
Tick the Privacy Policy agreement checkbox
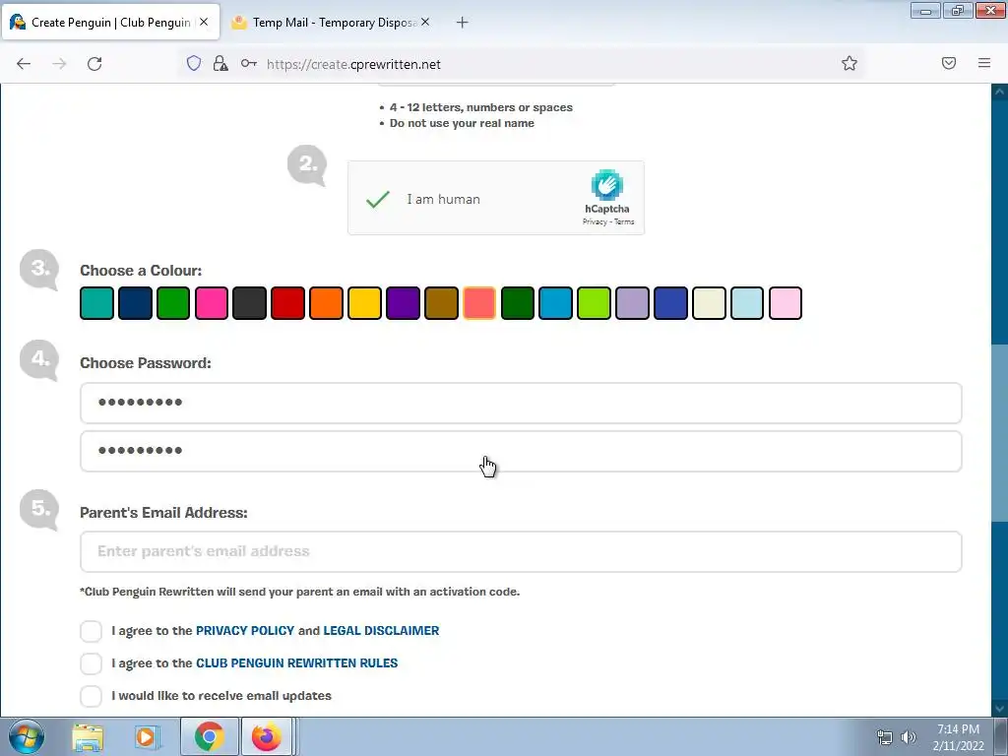point(92,631)
